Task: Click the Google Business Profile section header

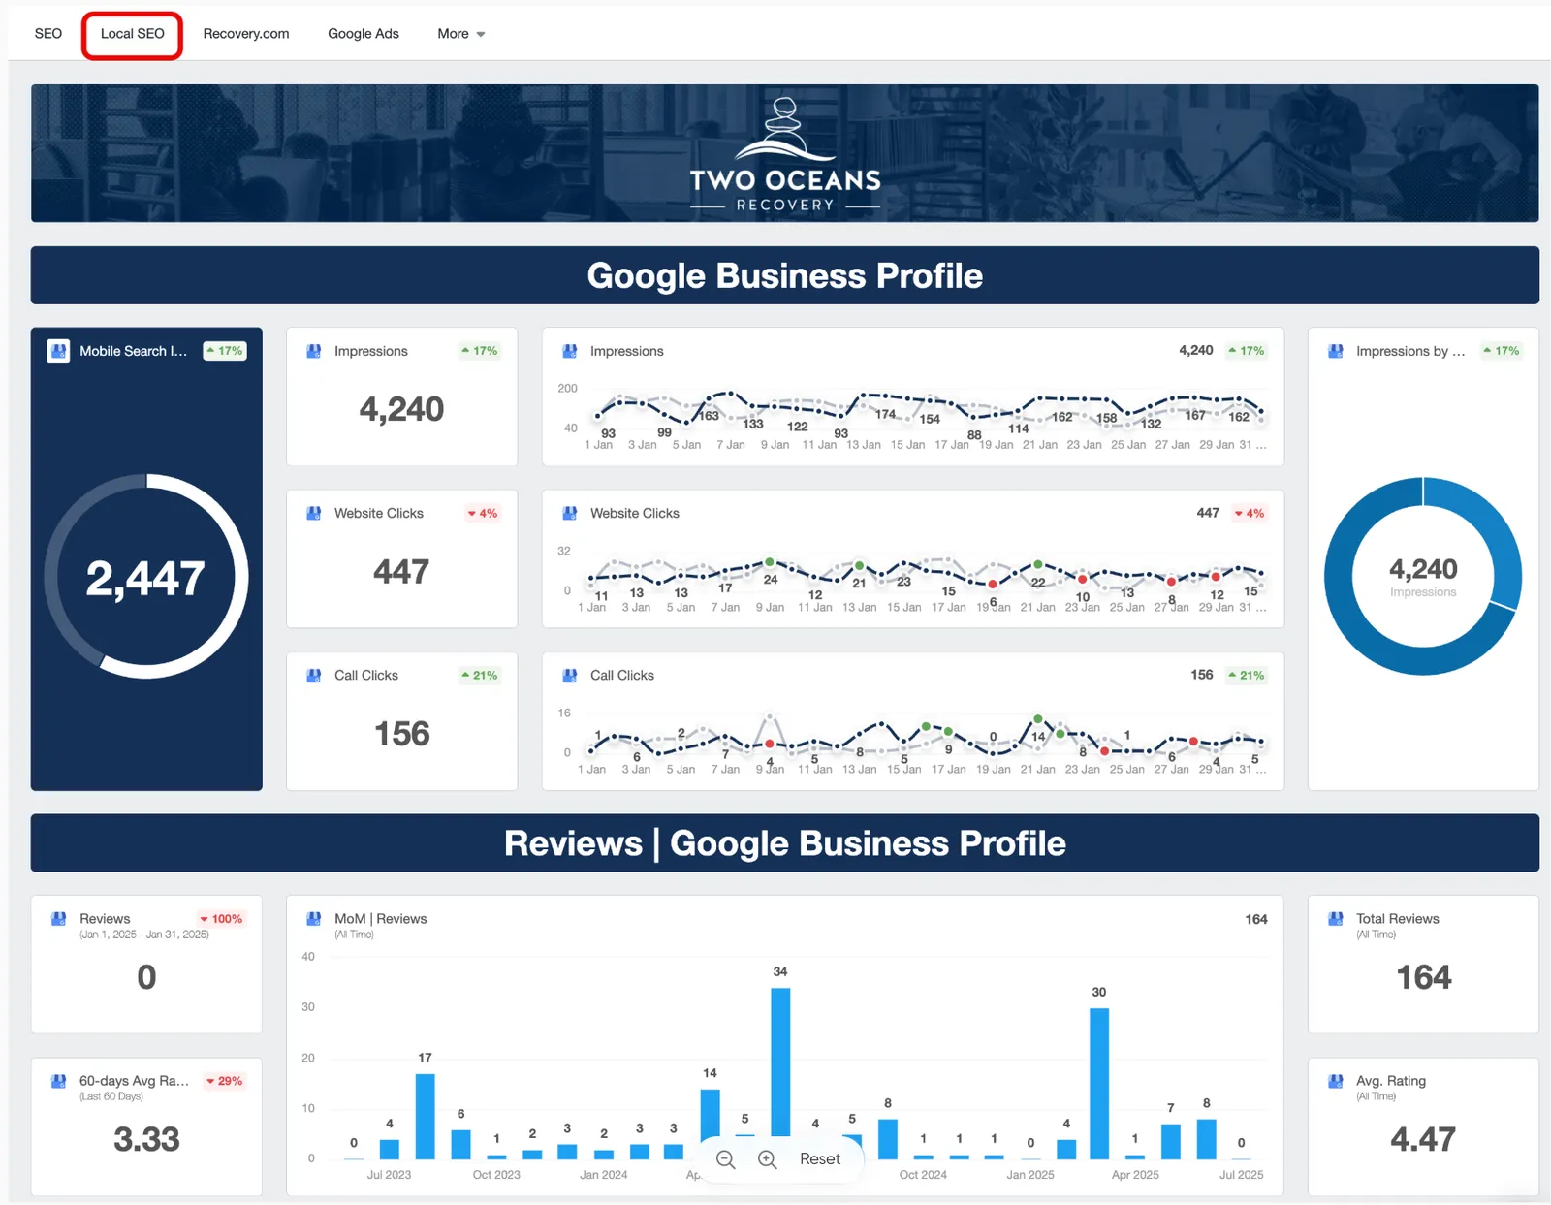Action: (x=784, y=275)
